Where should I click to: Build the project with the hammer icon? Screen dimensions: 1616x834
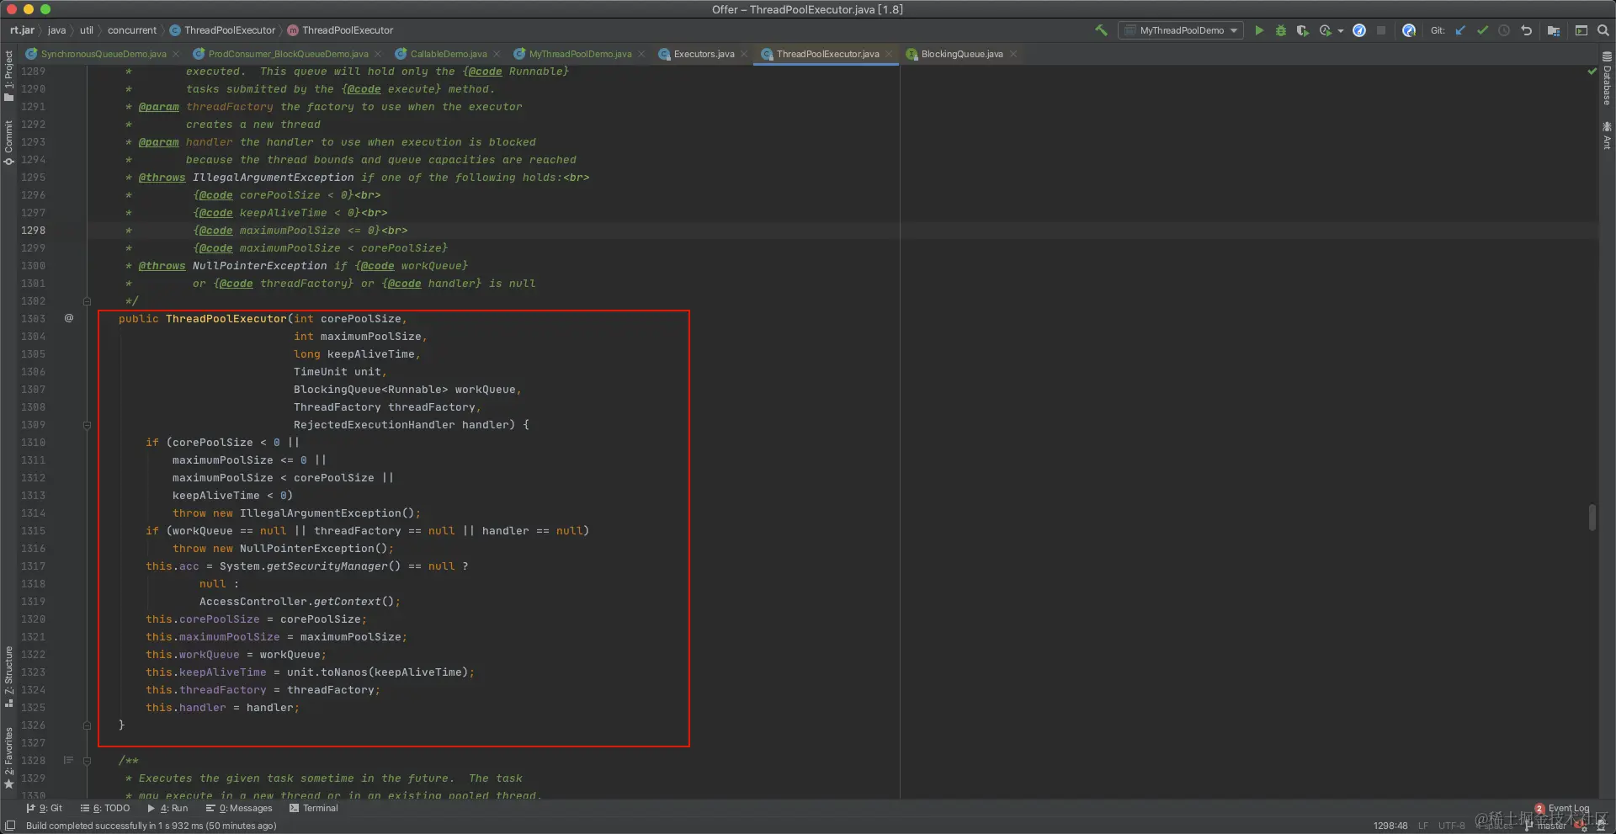click(1101, 30)
